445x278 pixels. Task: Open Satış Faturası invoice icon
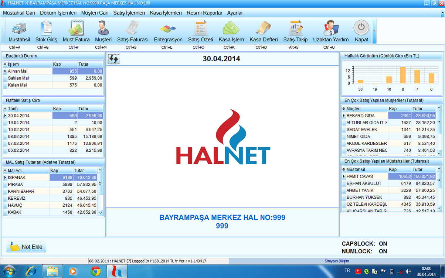click(132, 28)
